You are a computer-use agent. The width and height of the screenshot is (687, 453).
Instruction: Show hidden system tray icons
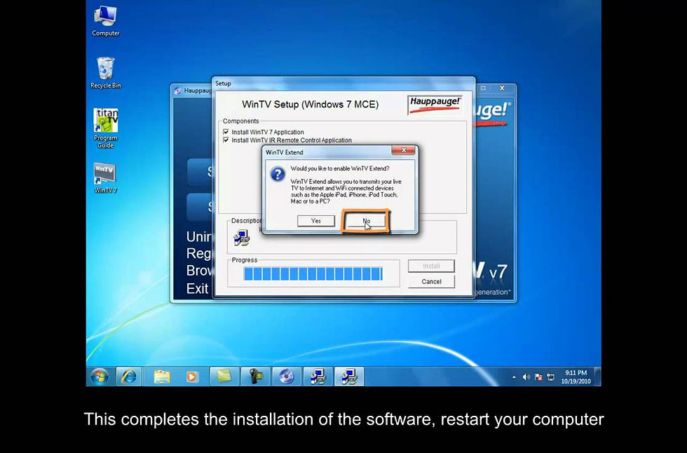click(514, 377)
